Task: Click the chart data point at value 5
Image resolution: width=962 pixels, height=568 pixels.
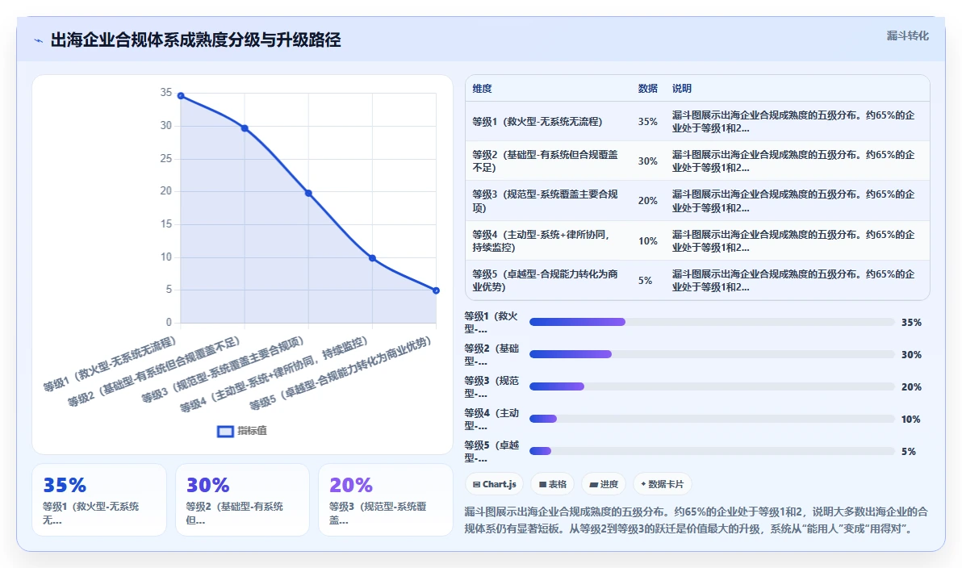Action: [x=437, y=290]
